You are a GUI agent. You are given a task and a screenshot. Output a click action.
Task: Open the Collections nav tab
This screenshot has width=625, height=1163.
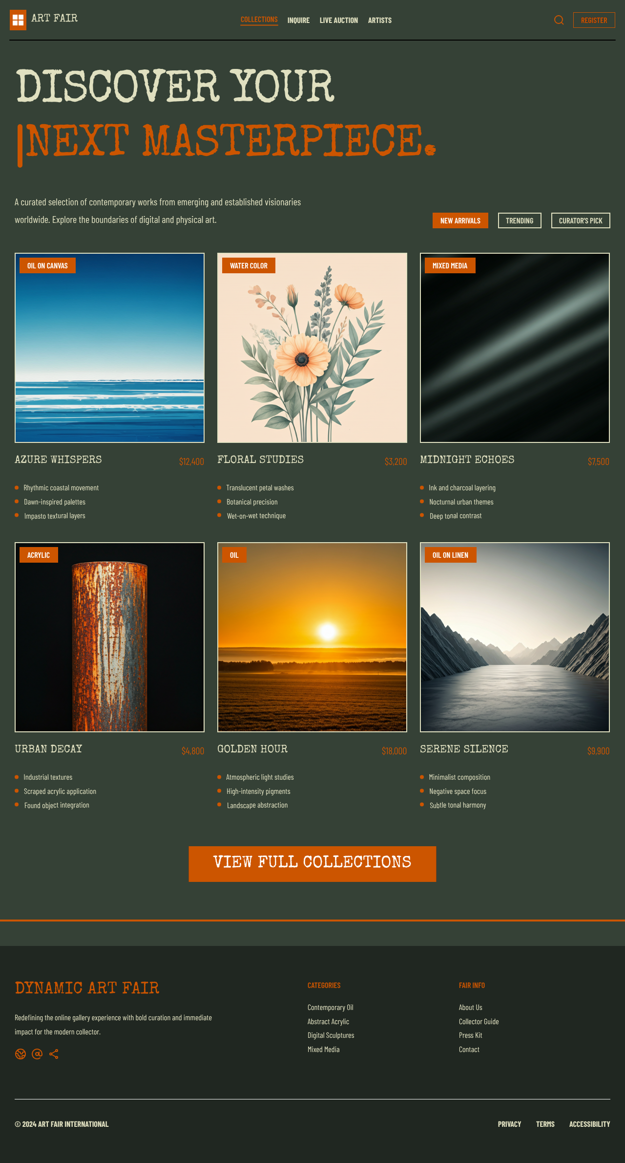[259, 20]
